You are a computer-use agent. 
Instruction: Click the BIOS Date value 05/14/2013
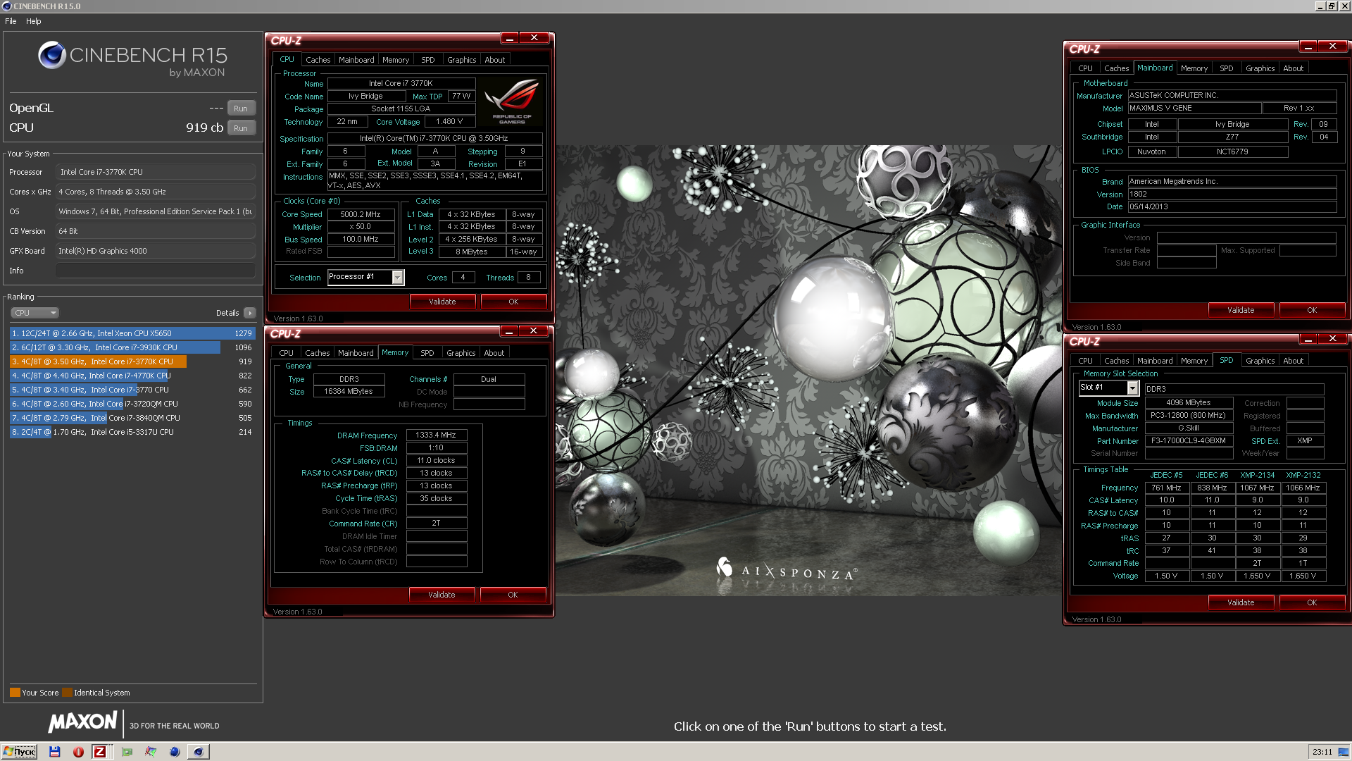[1232, 207]
